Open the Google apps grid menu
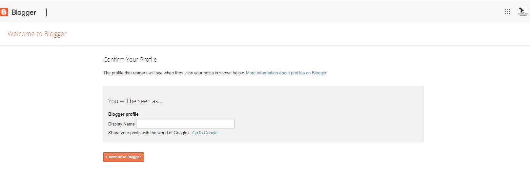Viewport: 530px width, 192px height. 507,11
